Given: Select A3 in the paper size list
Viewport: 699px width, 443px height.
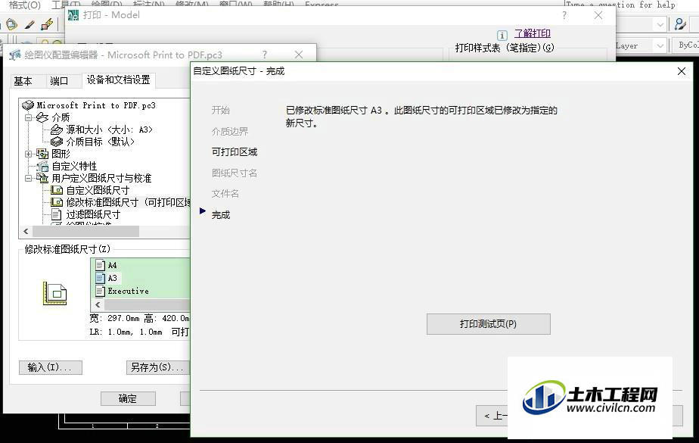Looking at the screenshot, I should pos(112,279).
